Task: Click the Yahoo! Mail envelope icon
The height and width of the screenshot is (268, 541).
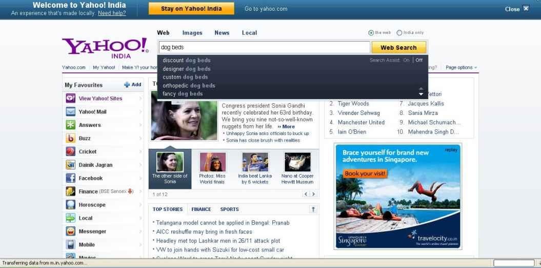Action: tap(71, 111)
